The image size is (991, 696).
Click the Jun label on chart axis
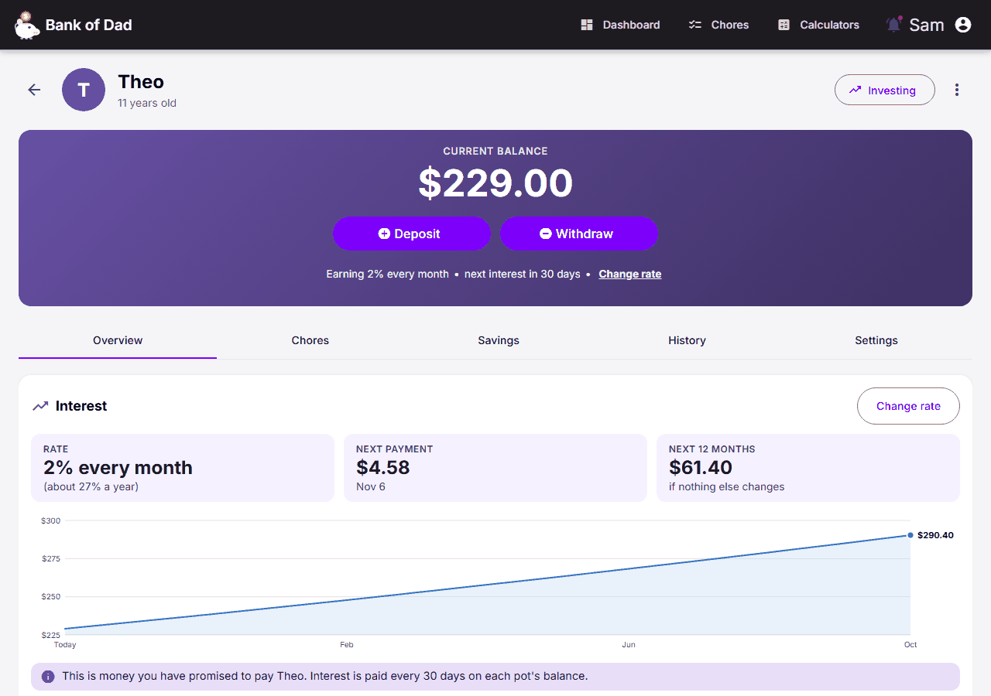pos(629,645)
